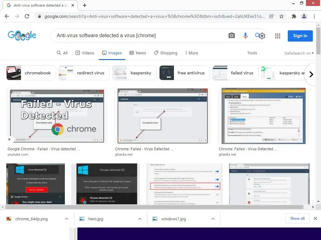Open the Tools options
The image size is (321, 240).
[x=252, y=53]
